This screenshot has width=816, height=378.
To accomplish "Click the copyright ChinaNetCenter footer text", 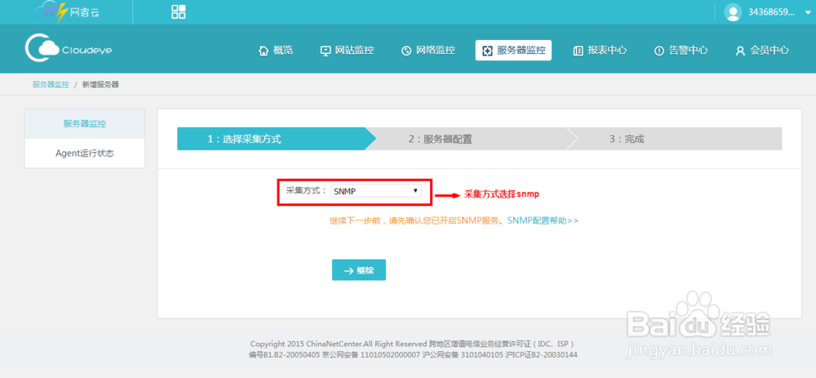I will click(412, 345).
